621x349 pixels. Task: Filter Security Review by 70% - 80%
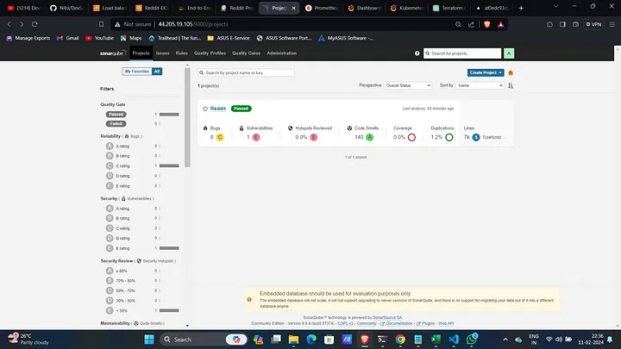click(121, 281)
